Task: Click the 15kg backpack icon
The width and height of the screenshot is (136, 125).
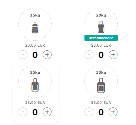Action: (35, 28)
